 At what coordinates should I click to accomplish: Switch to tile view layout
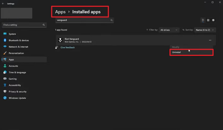(x=213, y=20)
